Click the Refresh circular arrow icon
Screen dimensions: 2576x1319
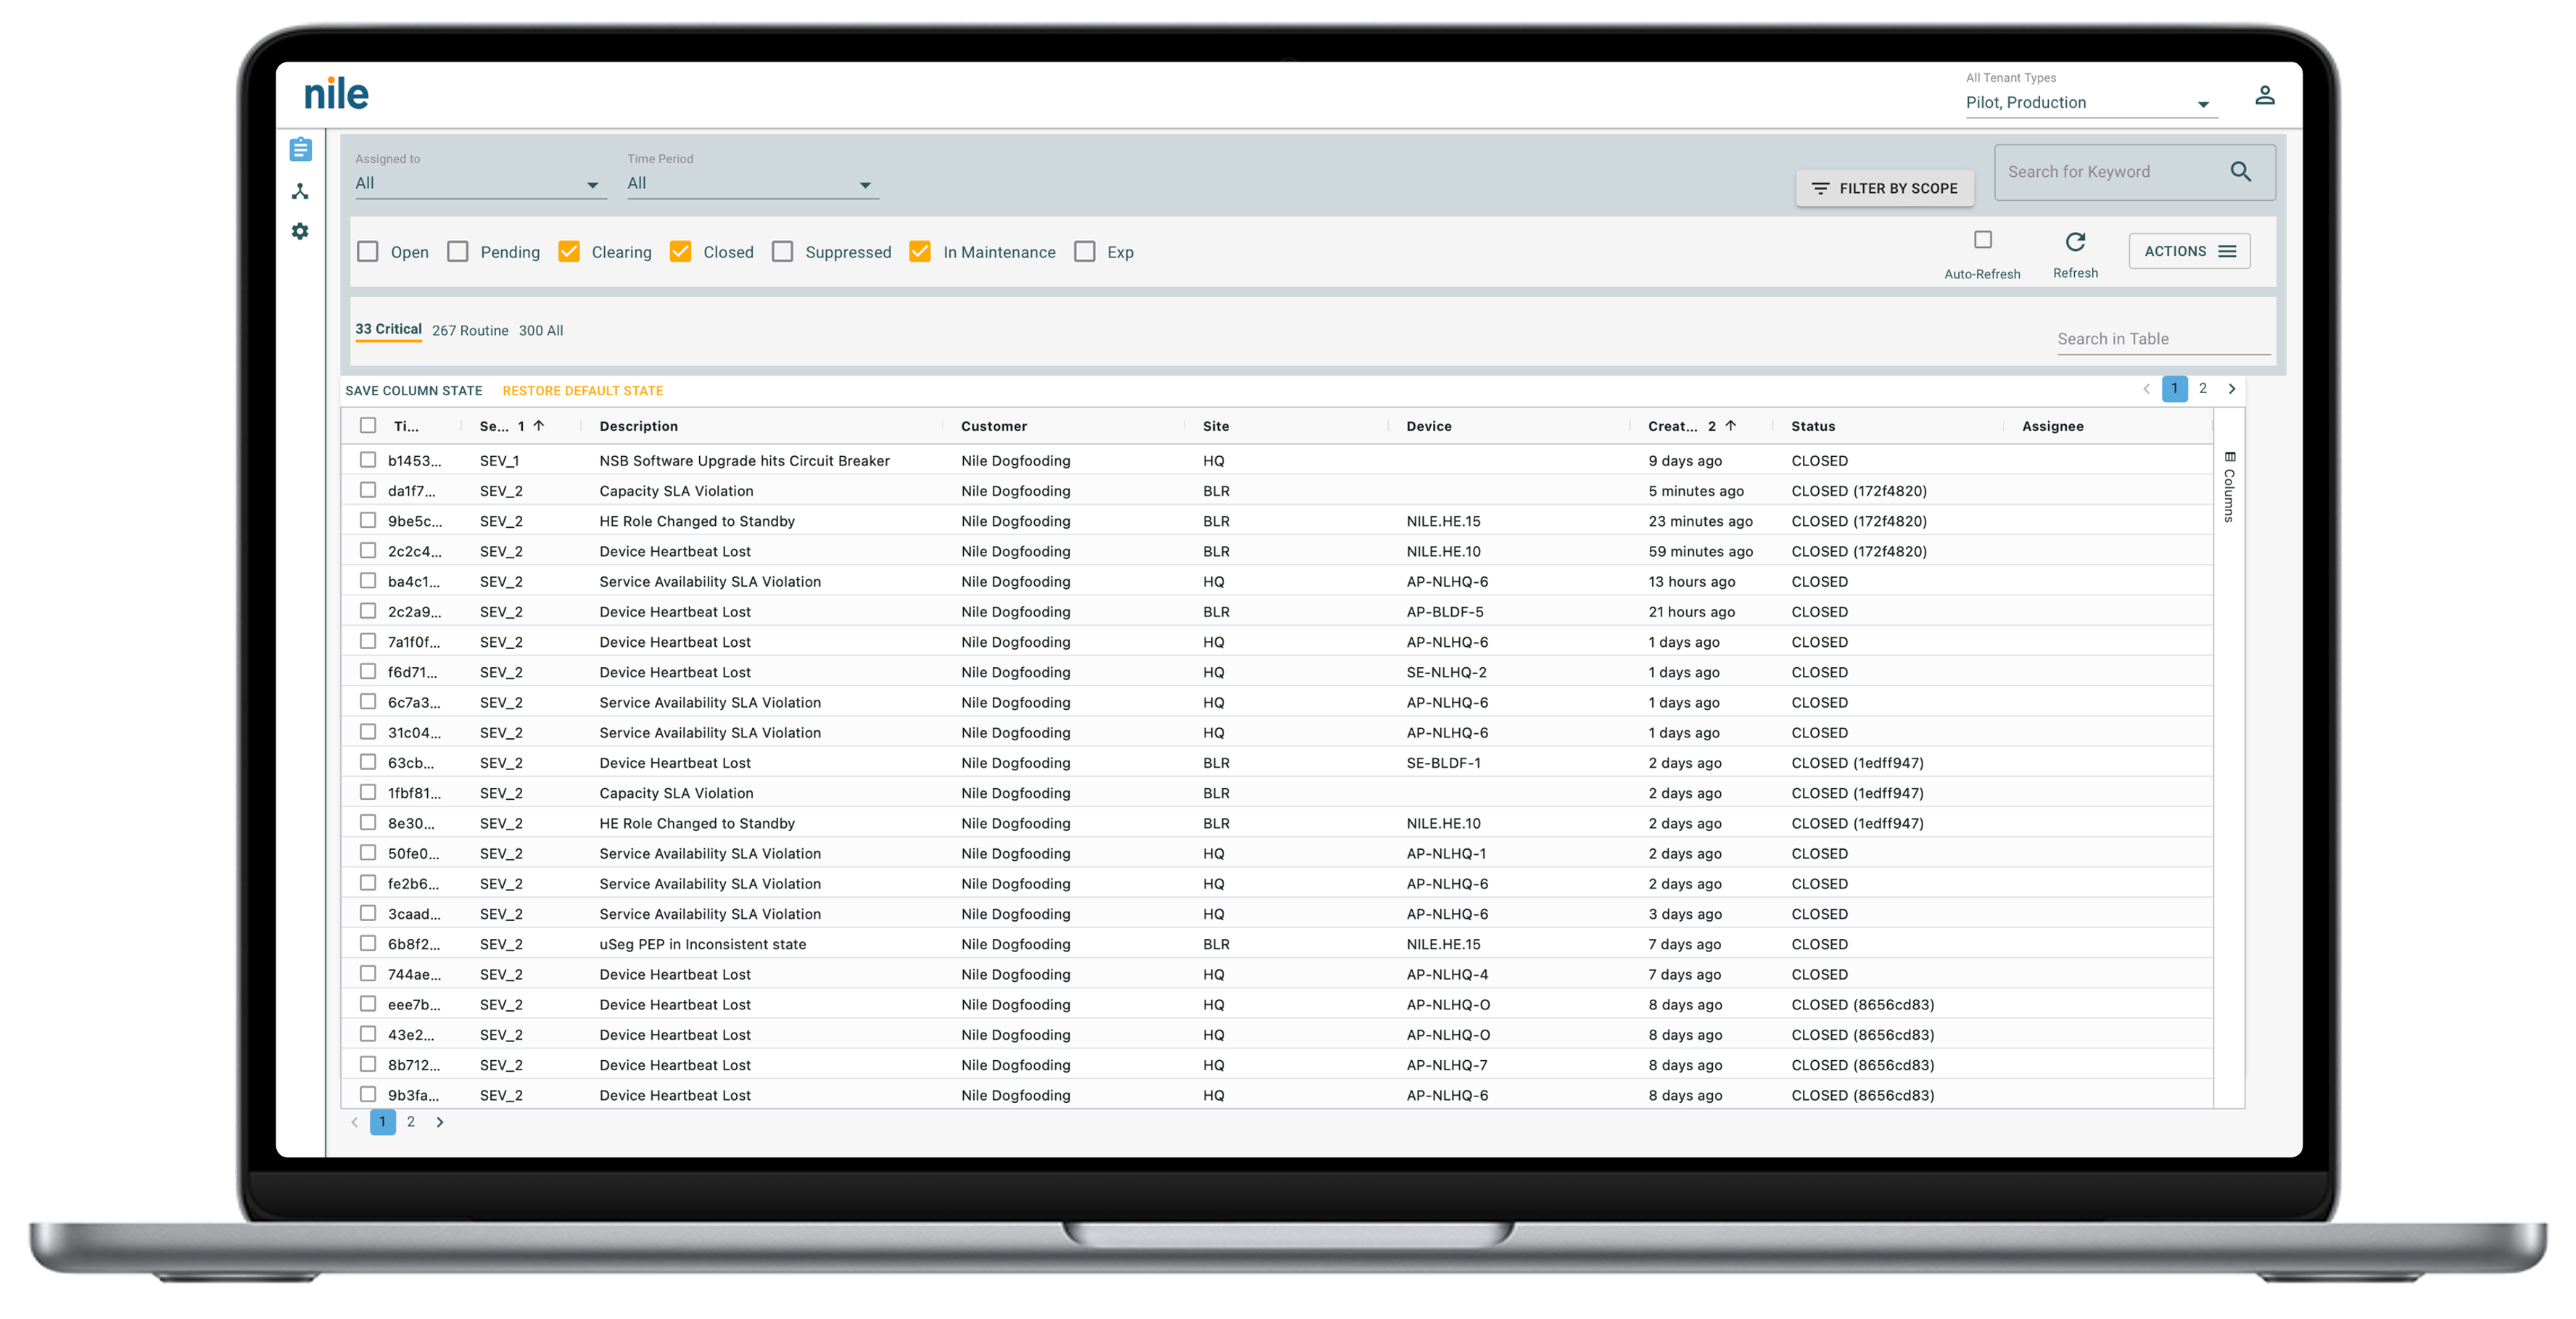point(2075,242)
